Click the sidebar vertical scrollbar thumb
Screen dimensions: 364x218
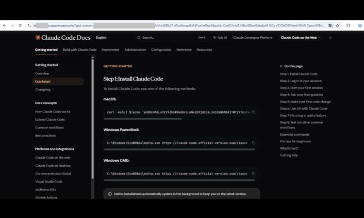point(93,119)
